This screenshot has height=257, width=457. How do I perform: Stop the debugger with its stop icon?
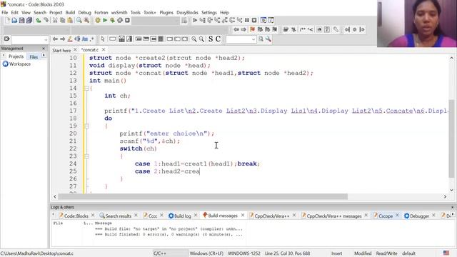[254, 20]
